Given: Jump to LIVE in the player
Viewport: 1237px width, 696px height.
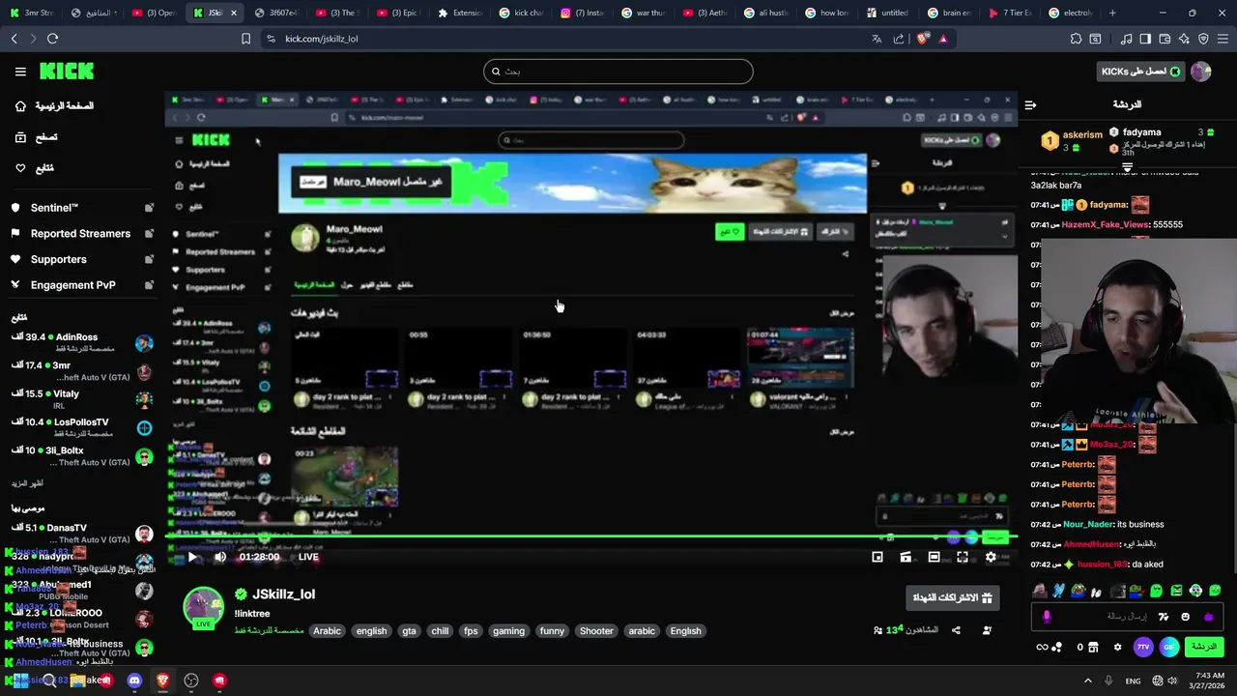Looking at the screenshot, I should coord(308,557).
